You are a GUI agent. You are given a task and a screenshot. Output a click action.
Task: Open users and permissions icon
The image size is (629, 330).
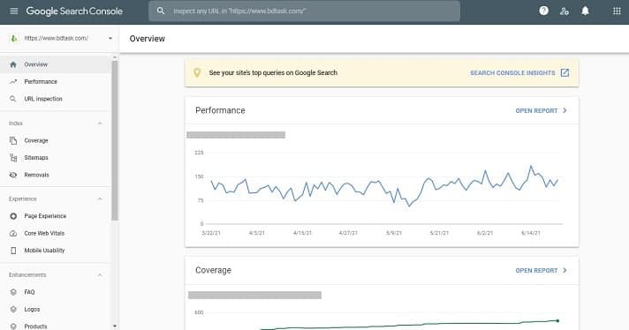tap(565, 11)
